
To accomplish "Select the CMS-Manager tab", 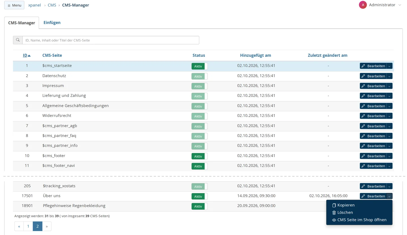I will (x=21, y=23).
